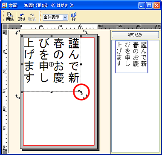
Task: Click the 絞り込み button
Action: tap(135, 35)
